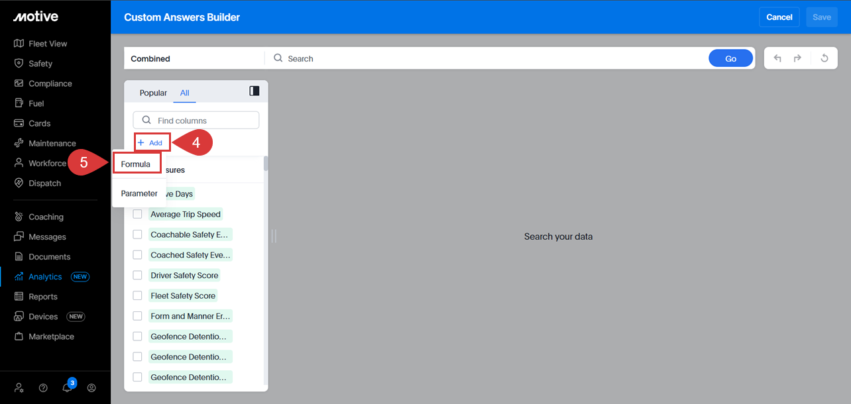Open the help question mark icon
The width and height of the screenshot is (851, 404).
tap(43, 388)
